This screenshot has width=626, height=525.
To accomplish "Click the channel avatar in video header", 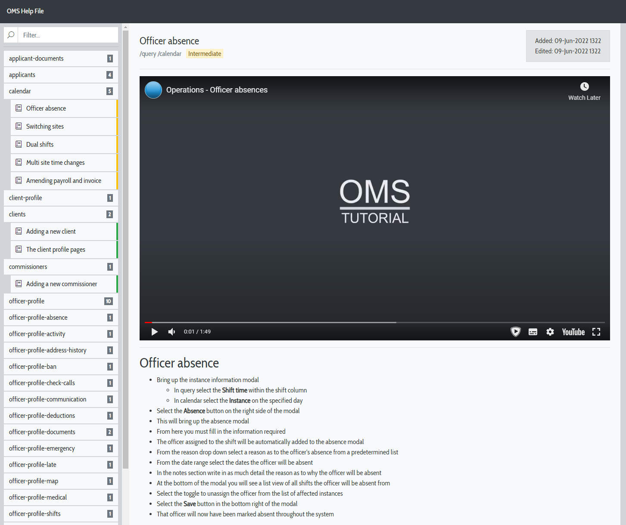I will (x=153, y=90).
